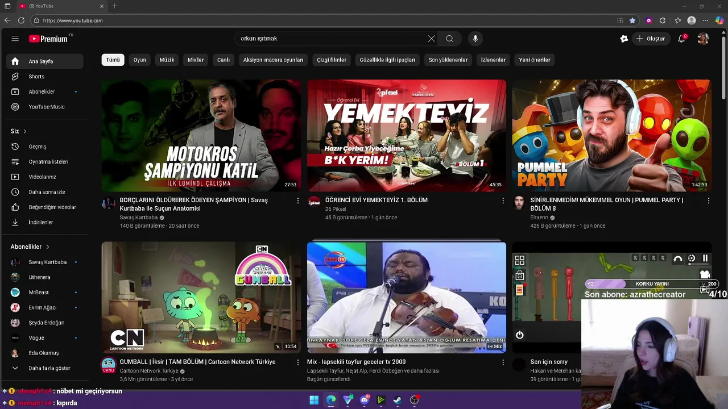Open more options for BORÇLARINI ÖLDÜREREK video

297,201
